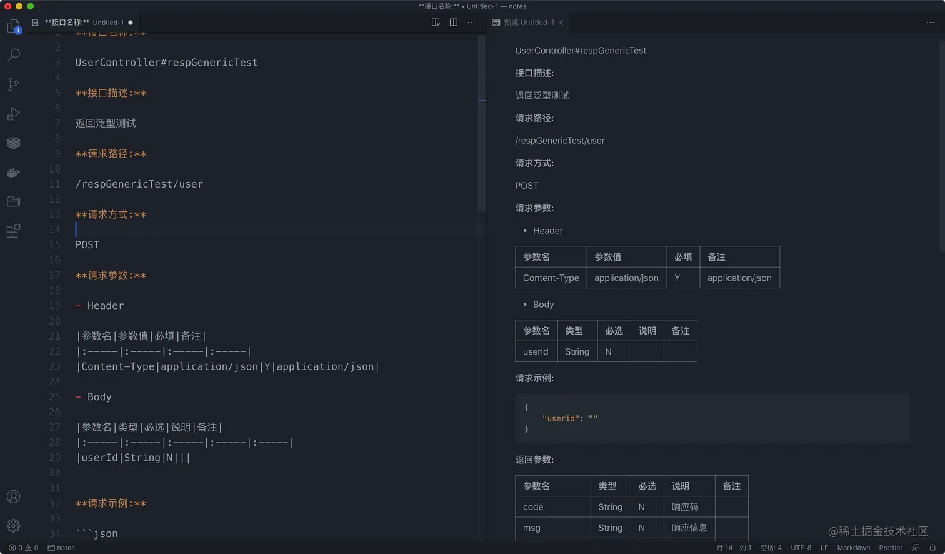
Task: Click the - Header line in editor
Action: [x=99, y=306]
